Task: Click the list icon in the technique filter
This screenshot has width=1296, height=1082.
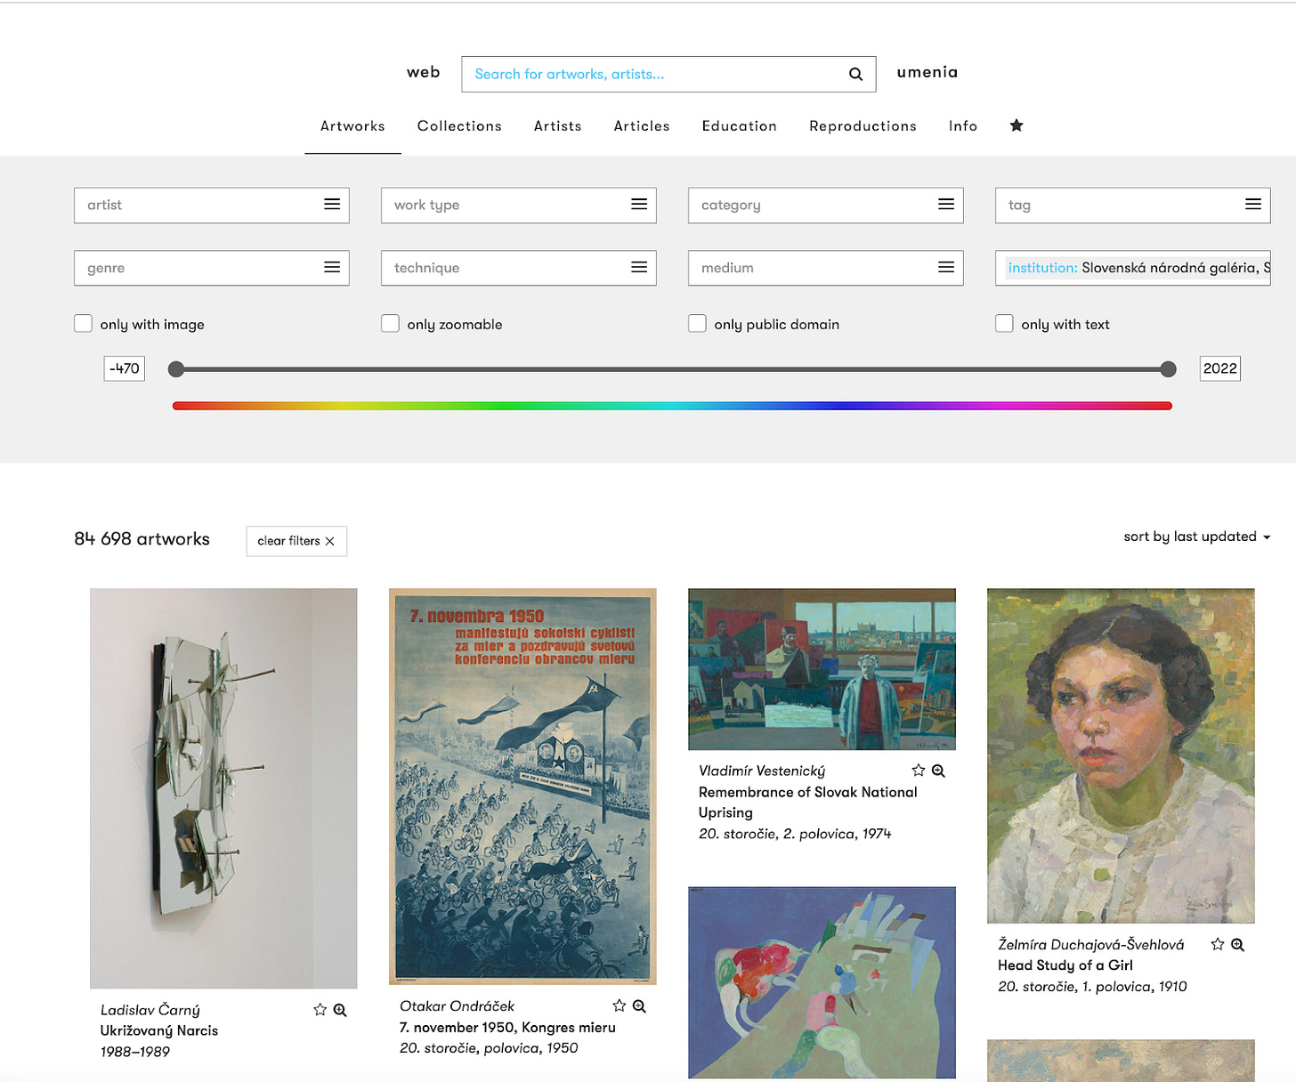Action: coord(639,268)
